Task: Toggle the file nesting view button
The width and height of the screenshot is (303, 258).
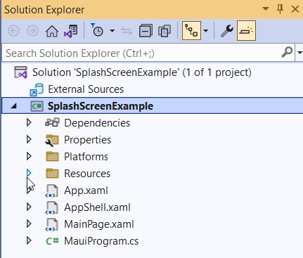Action: 191,31
